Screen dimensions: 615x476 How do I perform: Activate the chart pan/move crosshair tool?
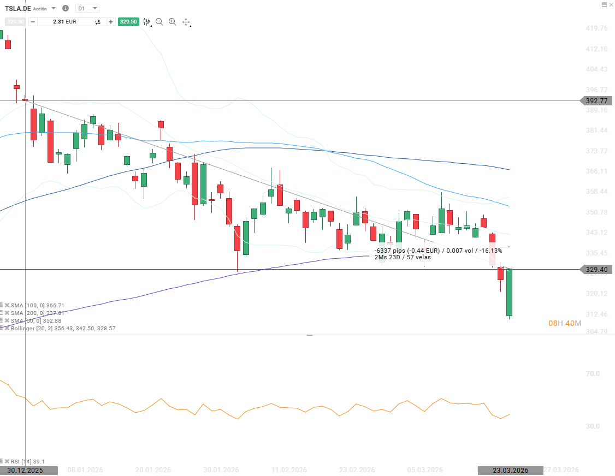tap(186, 22)
